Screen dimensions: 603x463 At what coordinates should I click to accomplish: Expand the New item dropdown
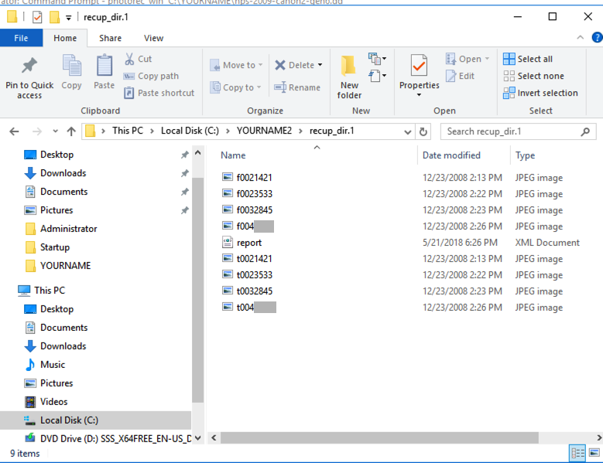pos(378,59)
